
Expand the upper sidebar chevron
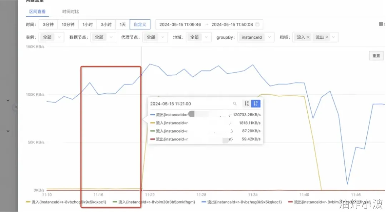tap(8, 100)
